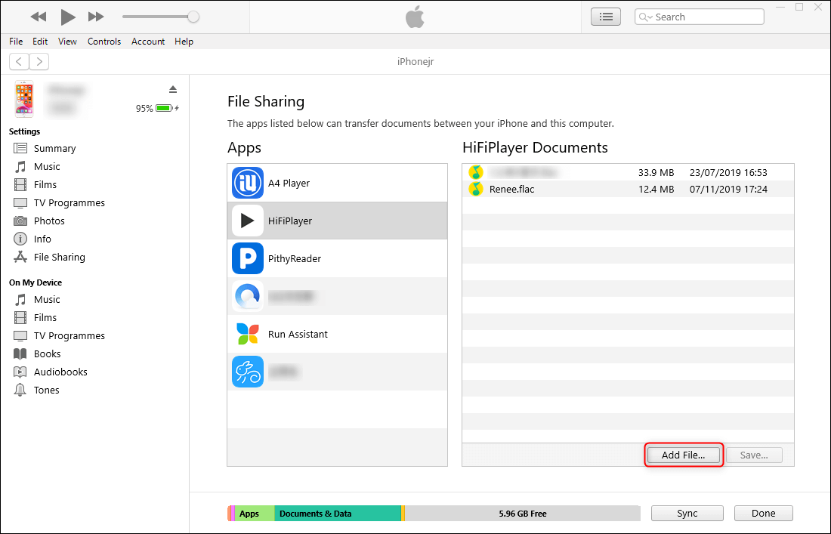Click the play button
This screenshot has height=534, width=831.
pyautogui.click(x=67, y=17)
